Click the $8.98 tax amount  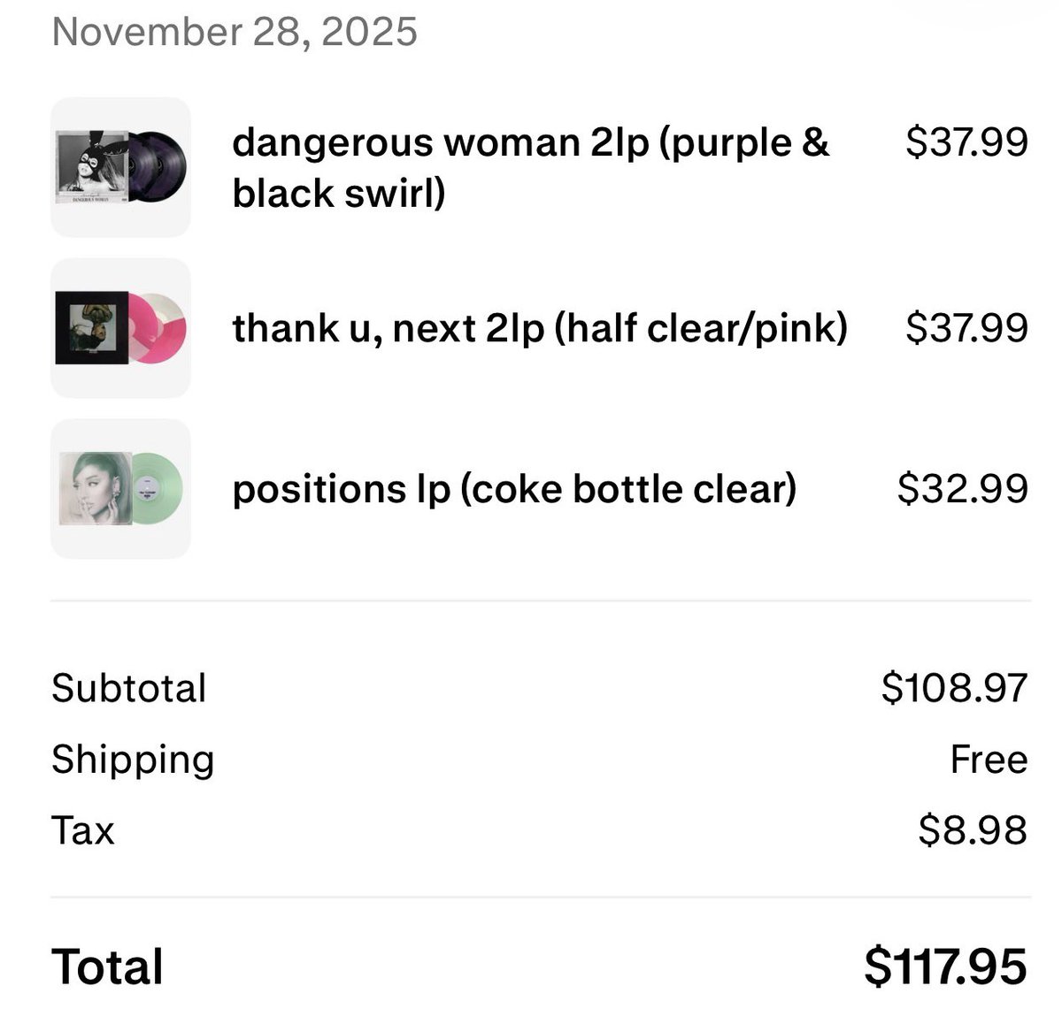point(973,830)
